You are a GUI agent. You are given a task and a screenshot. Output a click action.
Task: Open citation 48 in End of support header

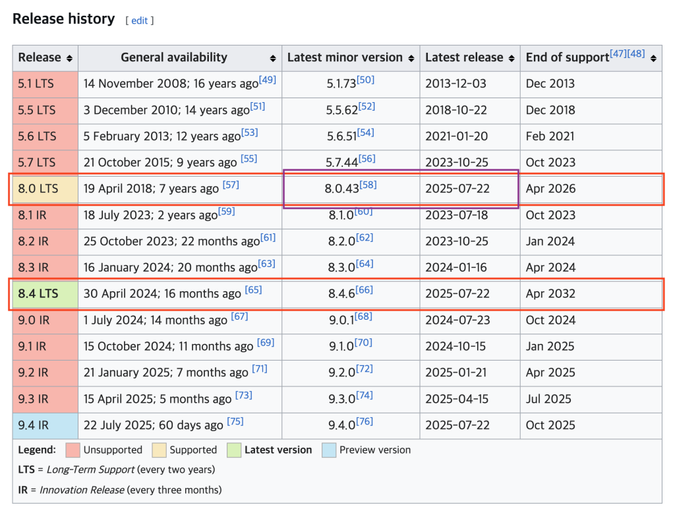pyautogui.click(x=635, y=53)
